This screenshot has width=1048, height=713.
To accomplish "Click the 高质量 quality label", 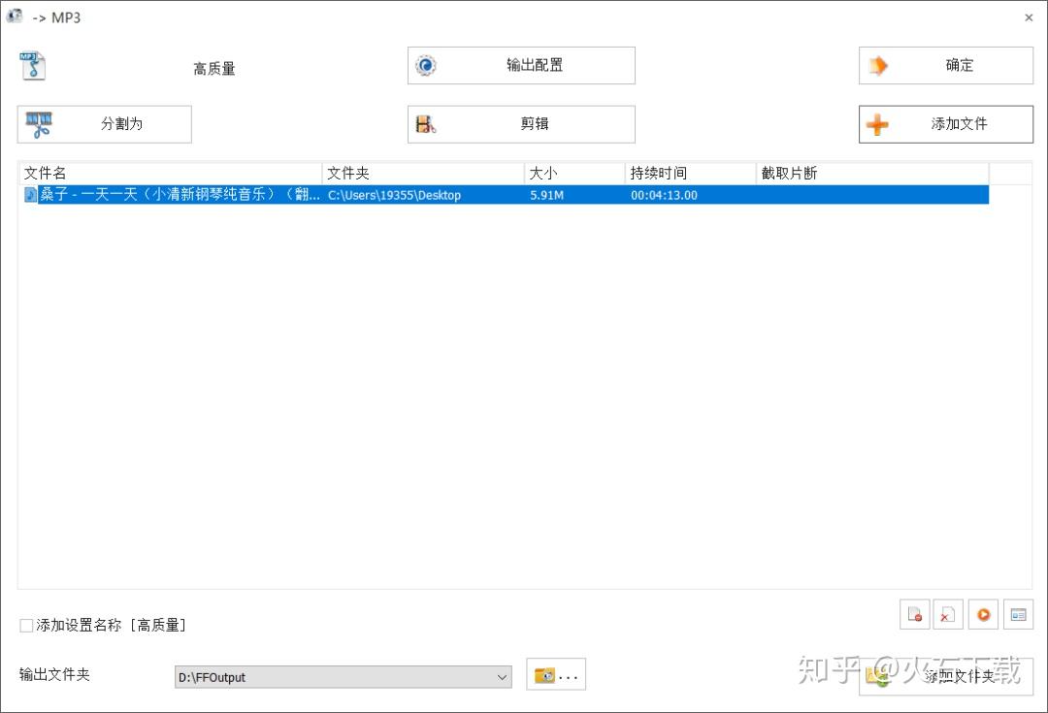I will pos(214,69).
